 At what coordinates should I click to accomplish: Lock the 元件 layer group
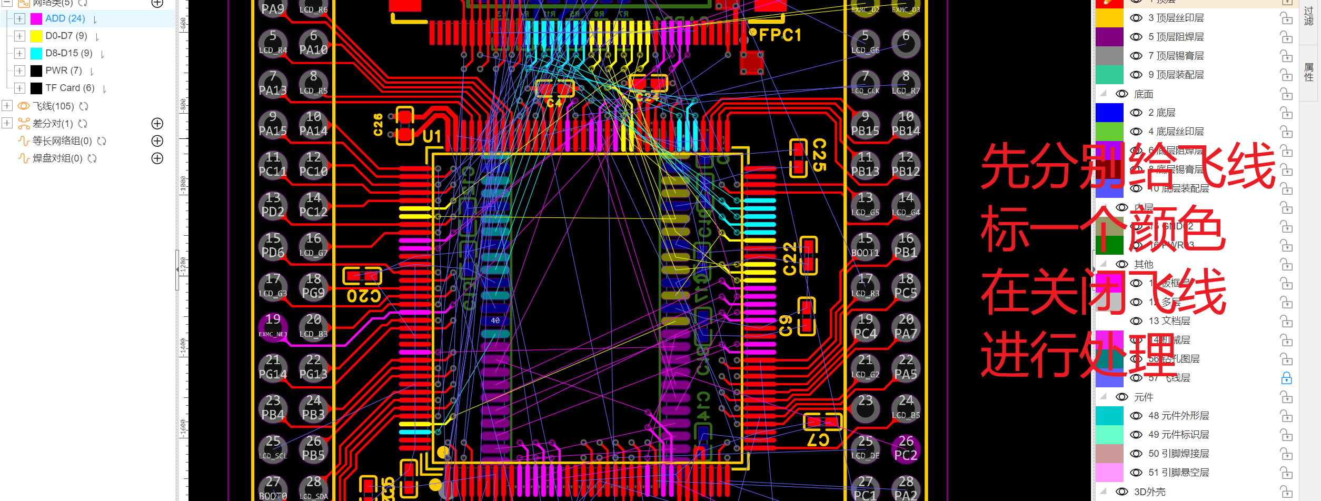point(1286,397)
